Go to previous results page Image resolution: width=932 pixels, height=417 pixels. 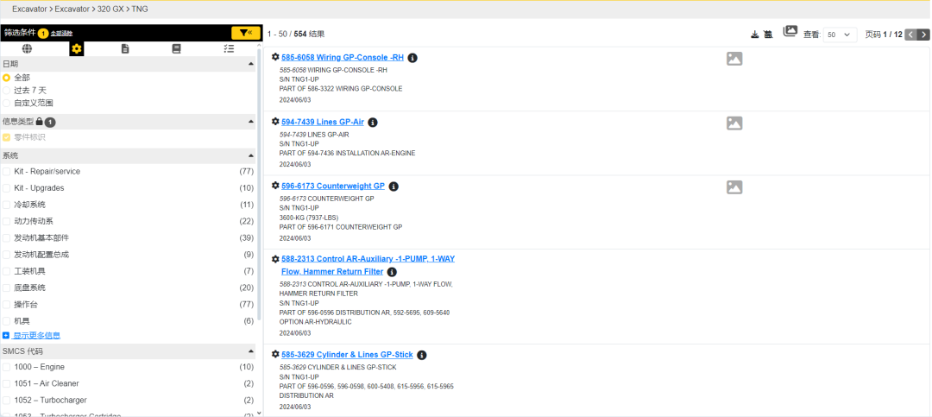pos(910,35)
